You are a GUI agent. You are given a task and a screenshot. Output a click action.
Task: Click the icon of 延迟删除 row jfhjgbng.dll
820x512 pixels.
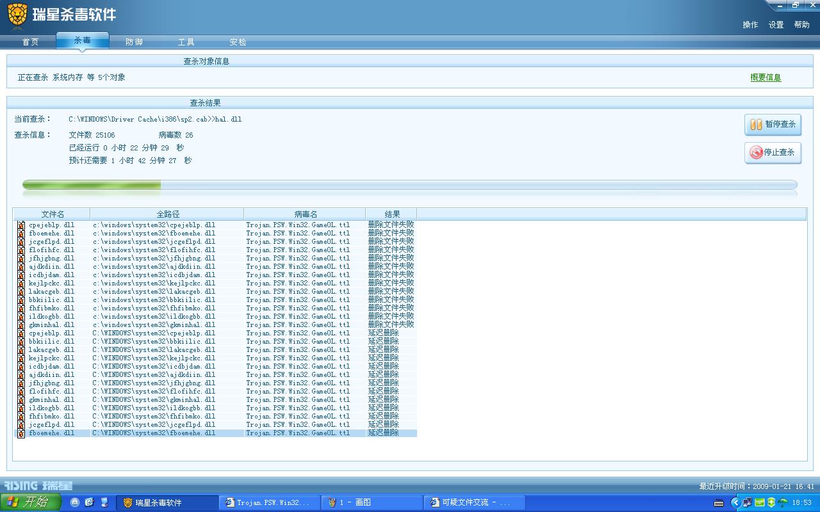[x=21, y=383]
